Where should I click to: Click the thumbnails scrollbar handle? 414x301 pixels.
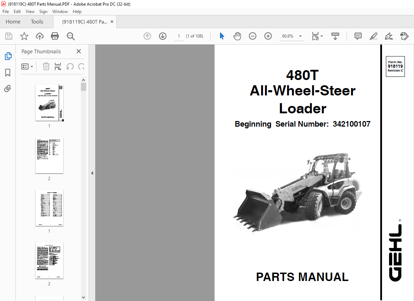point(83,87)
